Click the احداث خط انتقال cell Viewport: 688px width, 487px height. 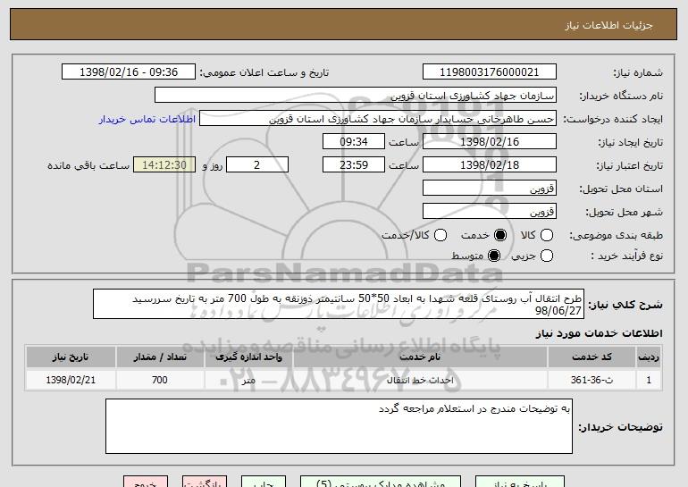pos(420,380)
